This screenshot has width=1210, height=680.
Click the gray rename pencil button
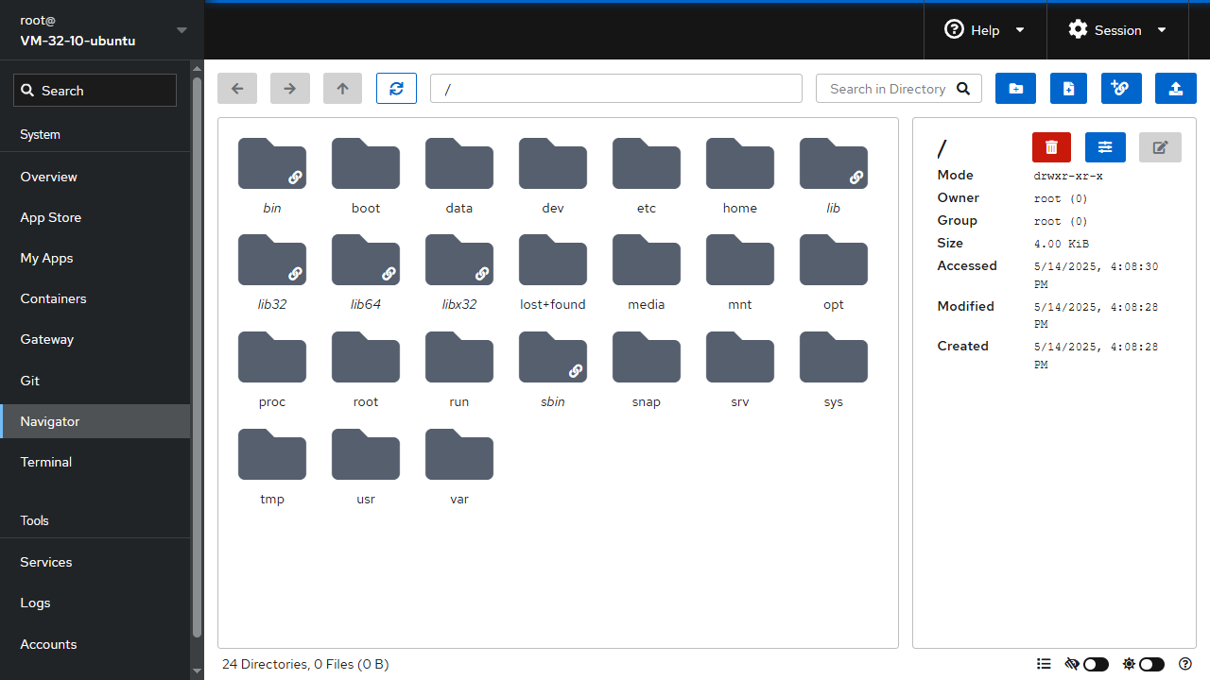point(1160,147)
